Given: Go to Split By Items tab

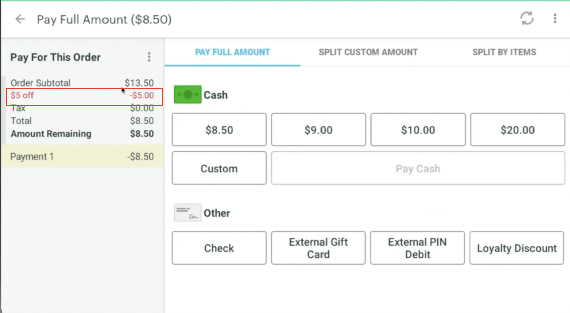Looking at the screenshot, I should (x=504, y=52).
